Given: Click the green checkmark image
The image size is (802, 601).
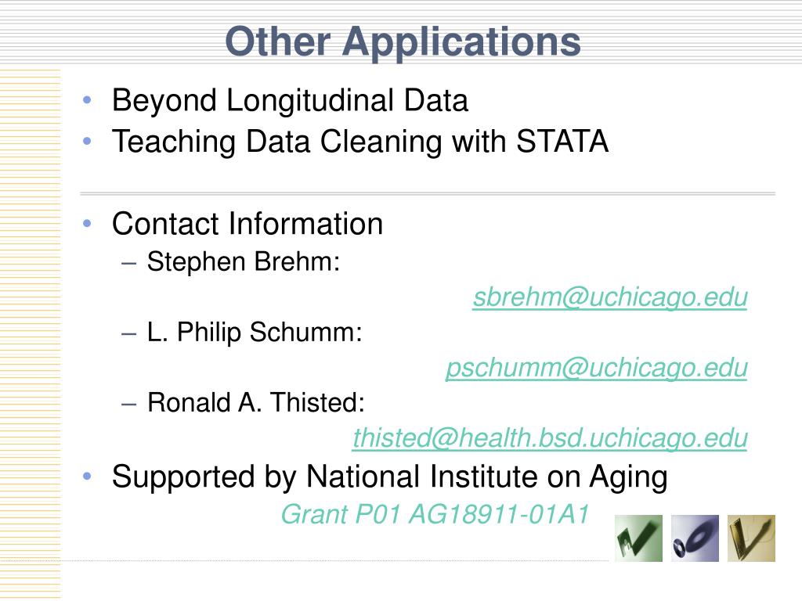Looking at the screenshot, I should point(638,538).
